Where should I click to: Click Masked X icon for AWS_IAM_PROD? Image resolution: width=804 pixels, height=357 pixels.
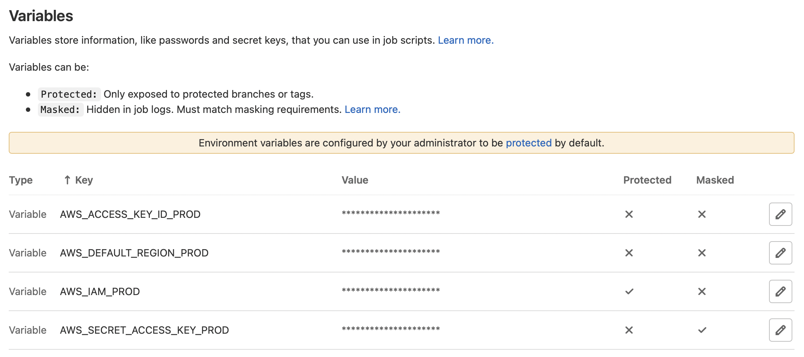702,291
